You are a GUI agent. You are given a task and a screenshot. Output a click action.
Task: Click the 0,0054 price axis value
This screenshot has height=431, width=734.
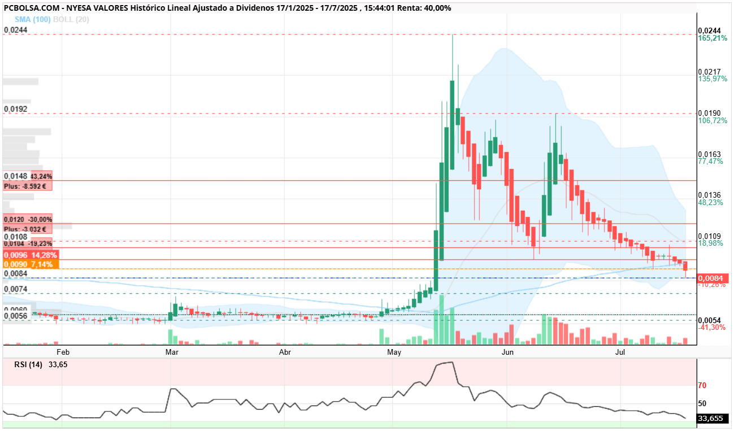click(x=710, y=320)
